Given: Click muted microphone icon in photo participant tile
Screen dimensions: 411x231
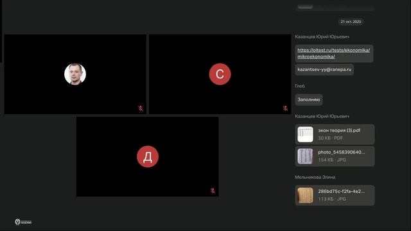Looking at the screenshot, I should [141, 108].
